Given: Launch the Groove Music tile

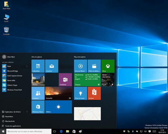Looking at the screenshot, I should (x=80, y=66).
